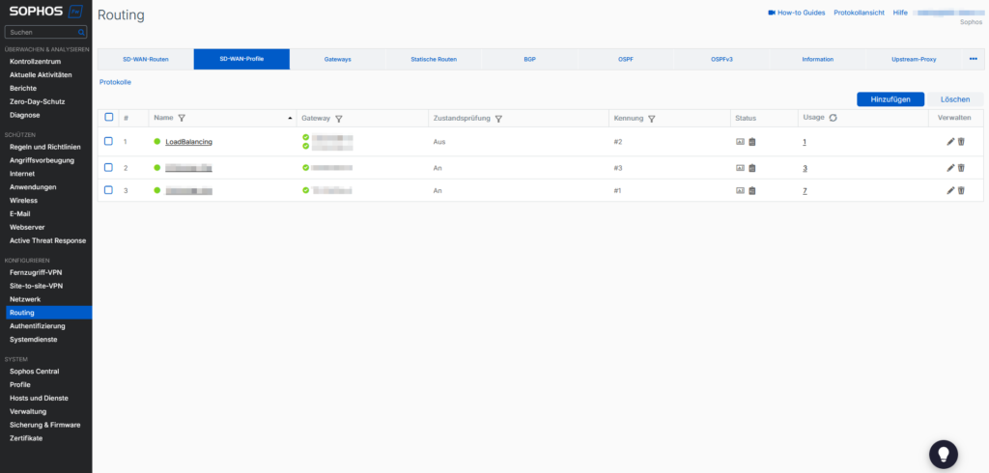Delete the LoadBalancing profile via trash icon
The image size is (989, 473).
(x=961, y=142)
